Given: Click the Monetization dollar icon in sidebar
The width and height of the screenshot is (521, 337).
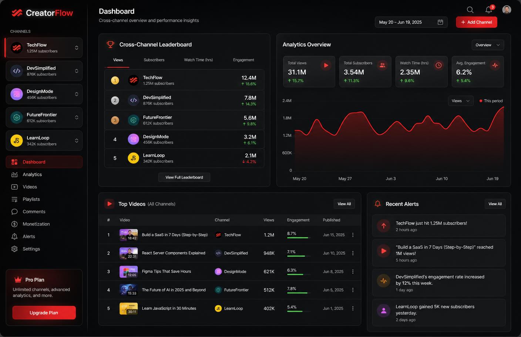Looking at the screenshot, I should 14,224.
